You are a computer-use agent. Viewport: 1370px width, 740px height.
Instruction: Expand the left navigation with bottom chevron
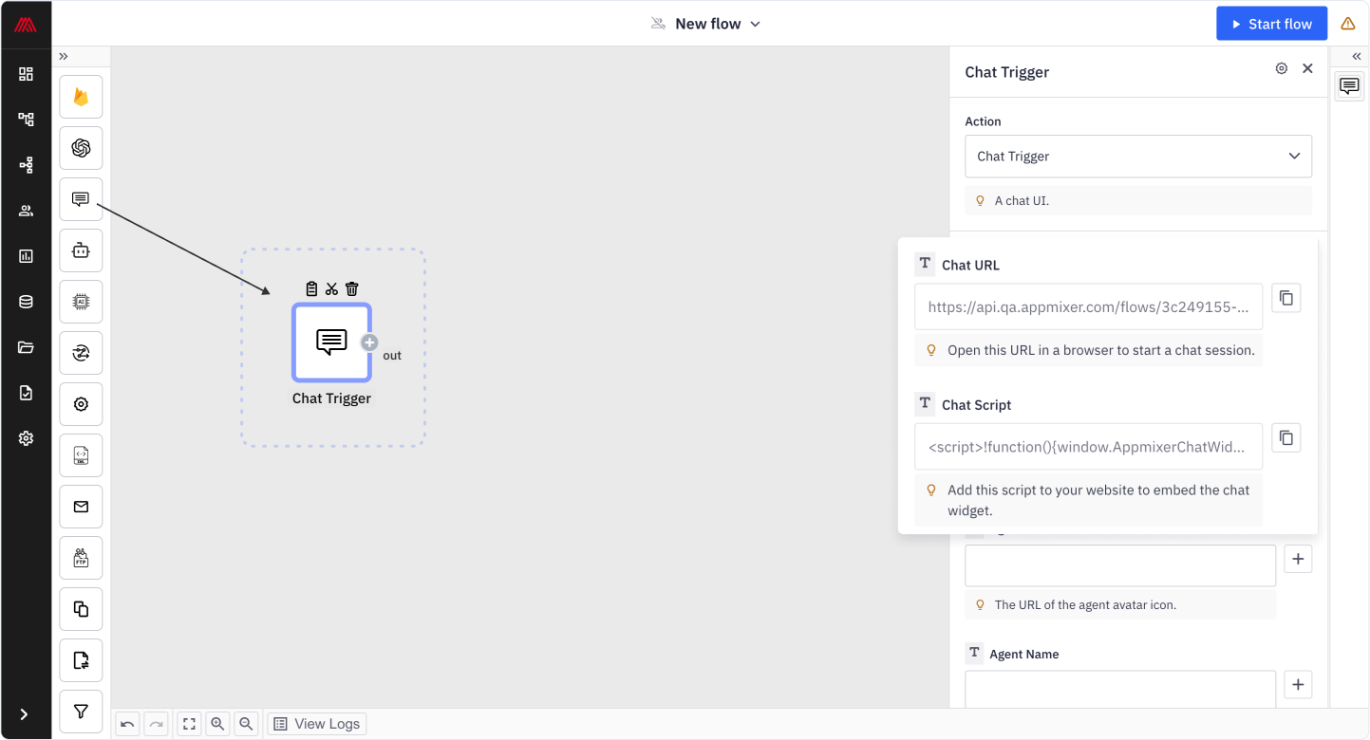pyautogui.click(x=25, y=714)
